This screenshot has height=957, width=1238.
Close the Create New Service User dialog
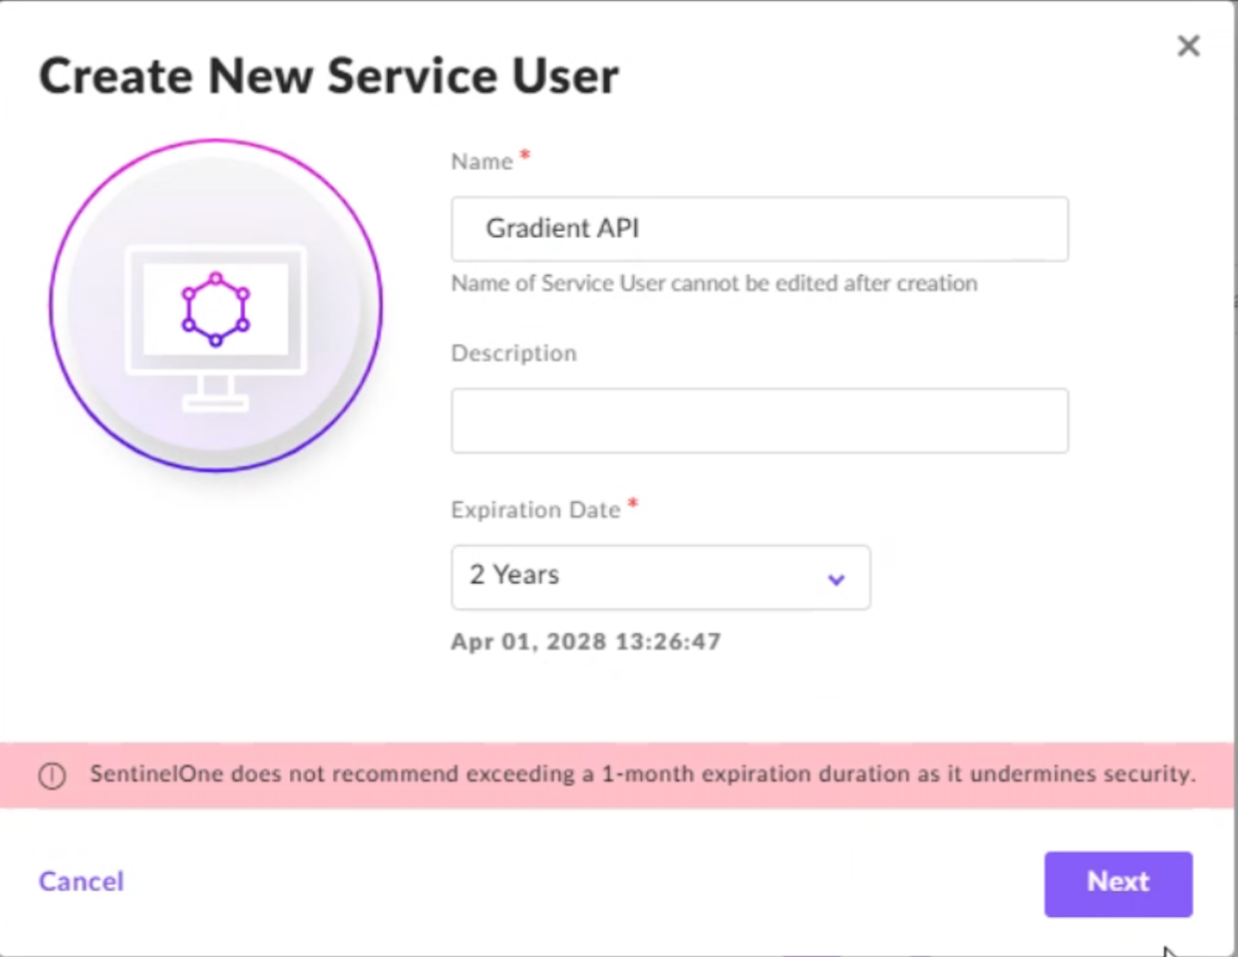pos(1188,46)
